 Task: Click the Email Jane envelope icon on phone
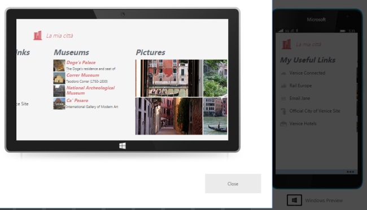tap(283, 99)
